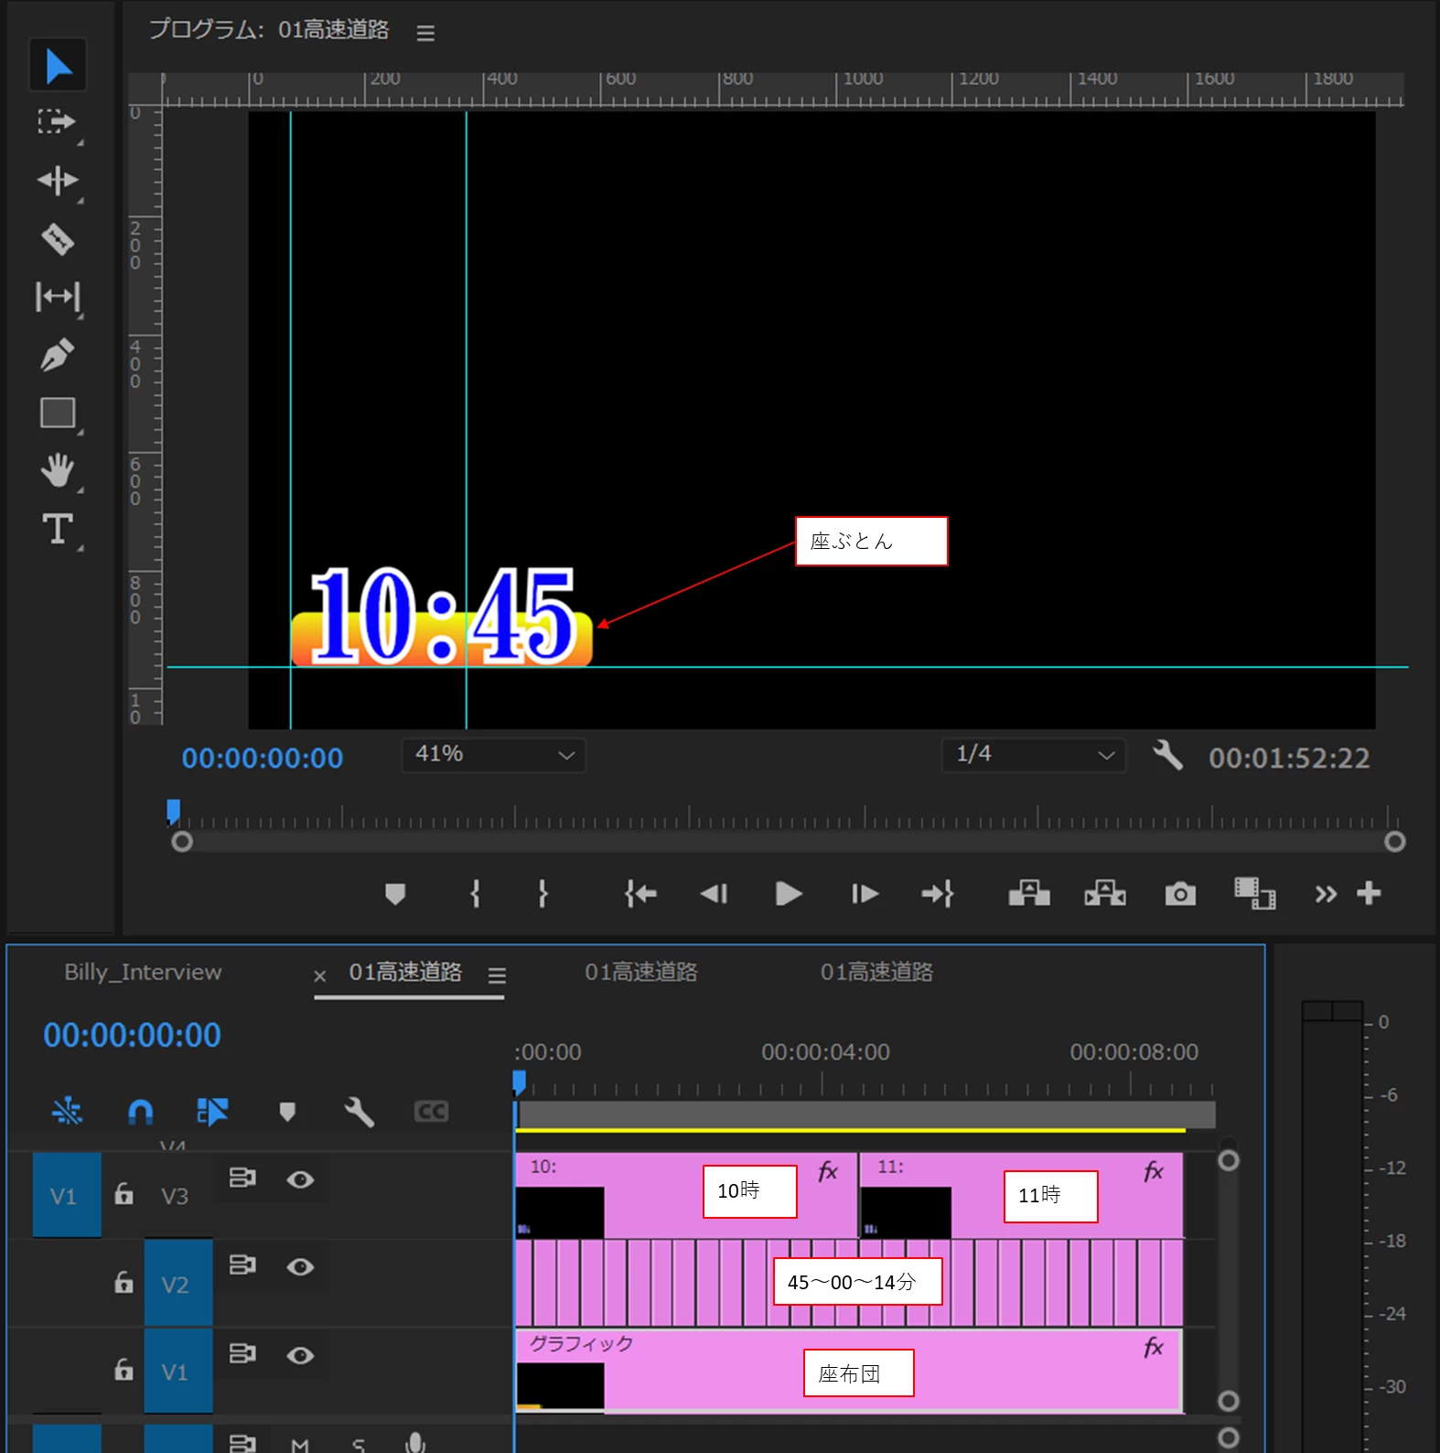Click the Lift button
The height and width of the screenshot is (1453, 1440).
[1029, 894]
